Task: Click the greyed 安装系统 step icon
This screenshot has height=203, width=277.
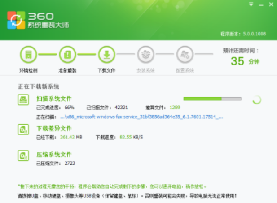Action: point(145,56)
